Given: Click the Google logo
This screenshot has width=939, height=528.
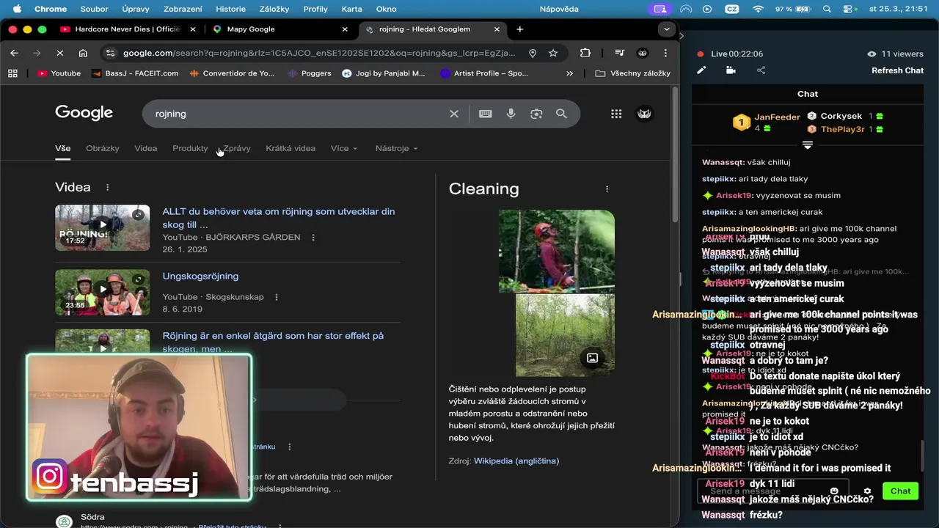Looking at the screenshot, I should click(x=84, y=113).
